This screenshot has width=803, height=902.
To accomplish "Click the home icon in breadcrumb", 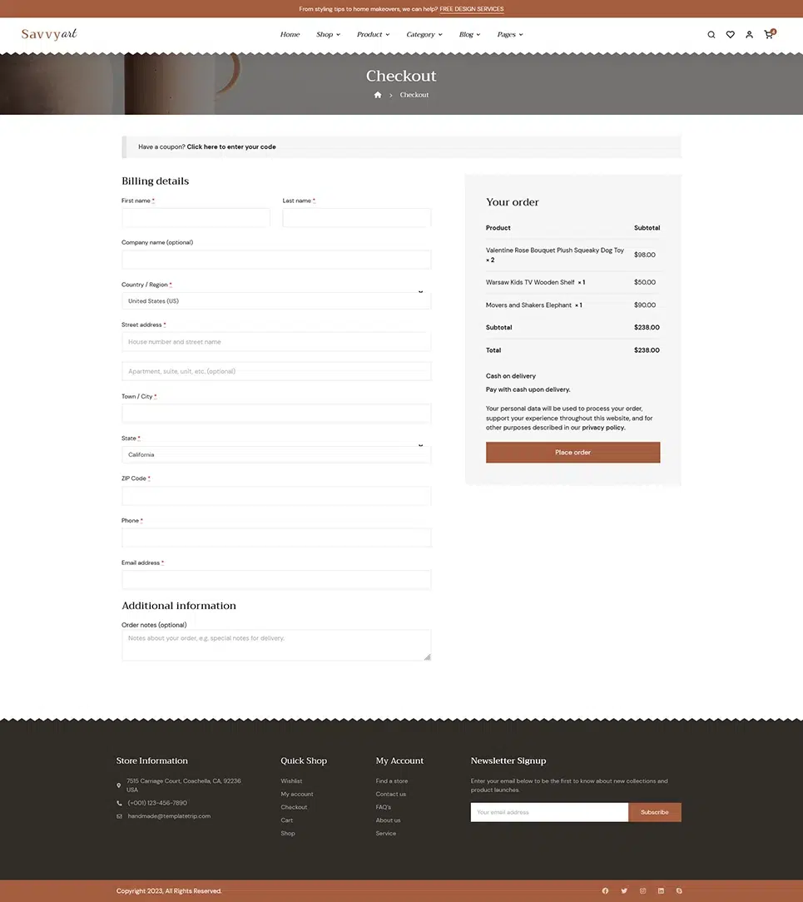I will pos(378,95).
